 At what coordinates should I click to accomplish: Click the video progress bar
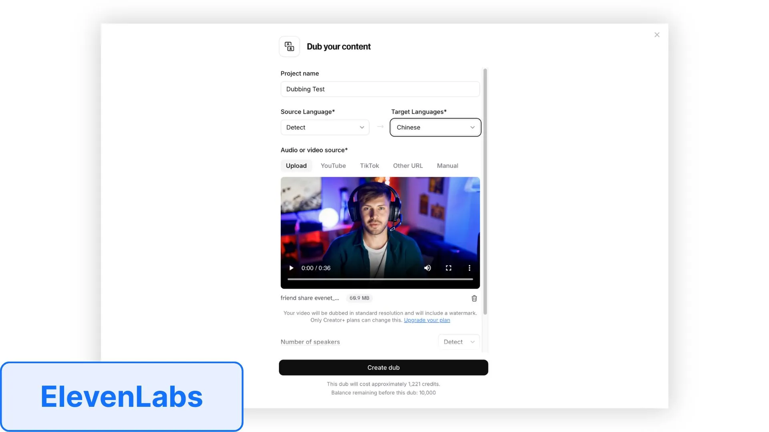pos(380,279)
